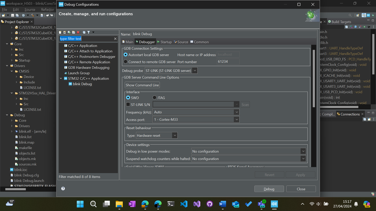Expand the Frequency (kHz) combo box
The image size is (376, 211).
[196, 112]
